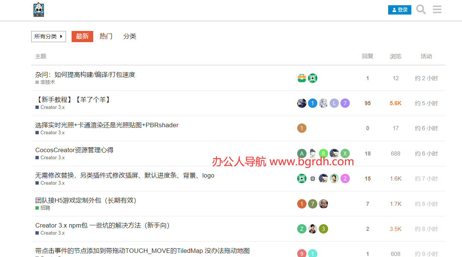
Task: Select the 最新 tab
Action: 82,37
